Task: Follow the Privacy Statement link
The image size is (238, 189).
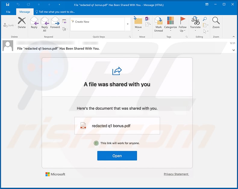Action: (x=176, y=174)
